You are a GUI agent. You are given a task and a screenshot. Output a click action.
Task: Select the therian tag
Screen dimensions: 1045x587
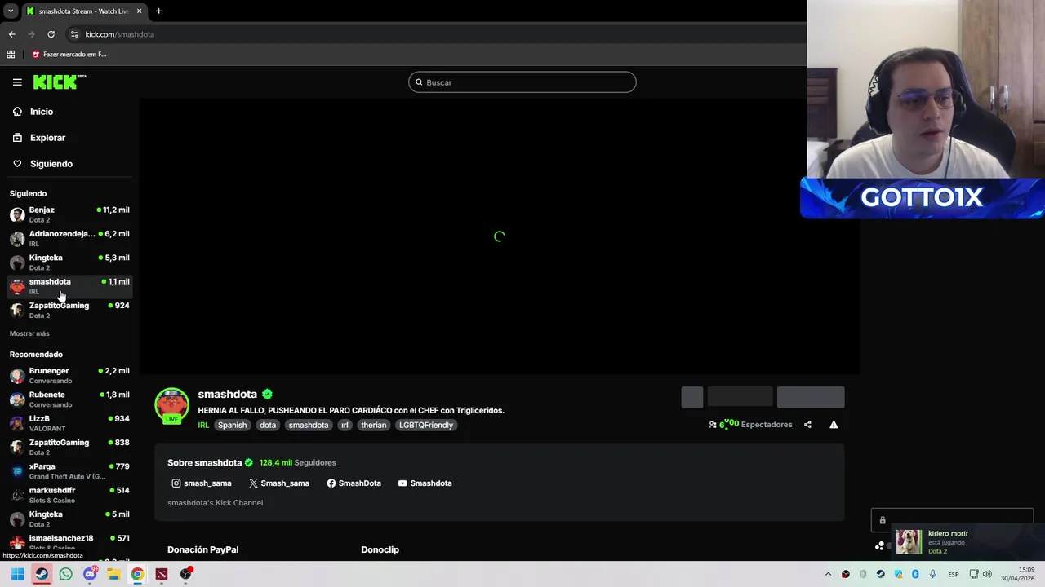pos(374,425)
